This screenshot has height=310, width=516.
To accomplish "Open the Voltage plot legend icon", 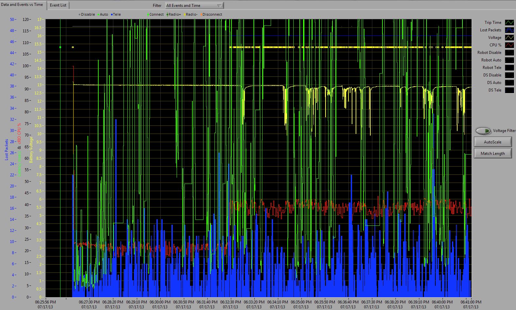I will pyautogui.click(x=509, y=38).
